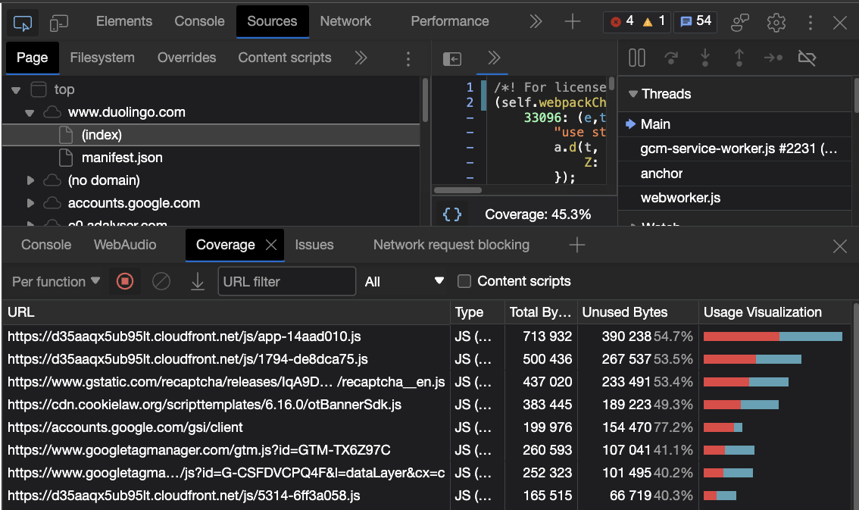Sort coverage by Unused Bytes column
The width and height of the screenshot is (859, 510).
click(x=638, y=312)
